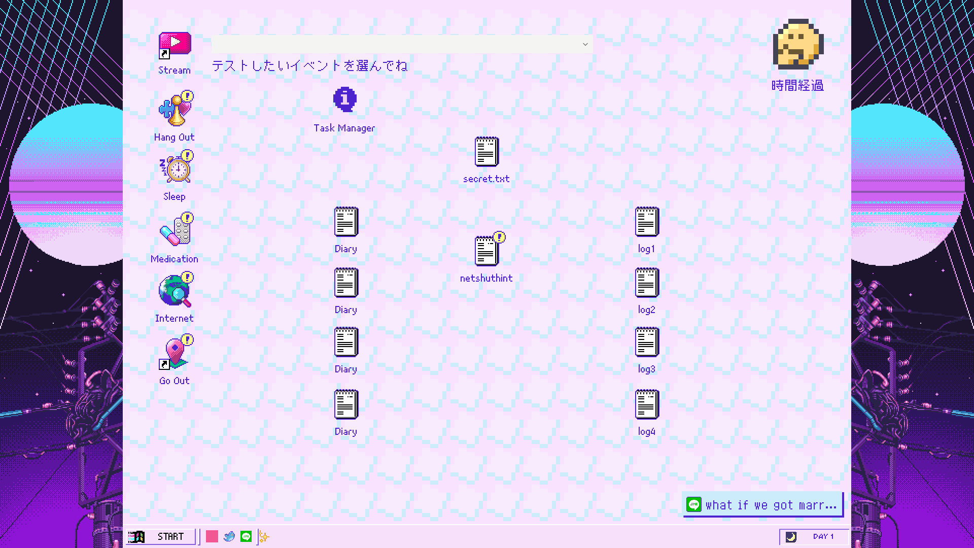Open the netshuthint notepad file
The width and height of the screenshot is (974, 548).
(488, 250)
